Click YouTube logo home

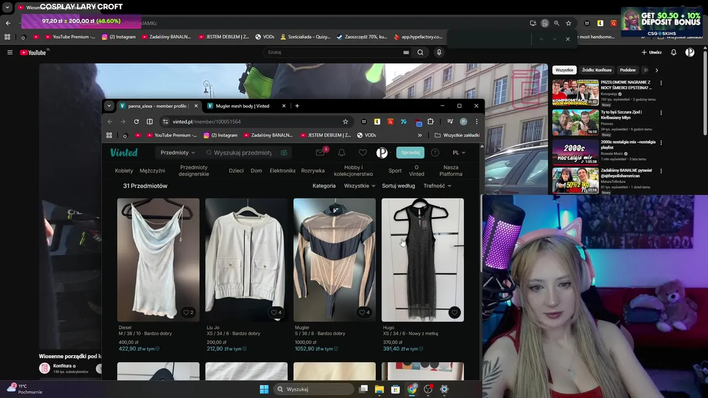[33, 53]
